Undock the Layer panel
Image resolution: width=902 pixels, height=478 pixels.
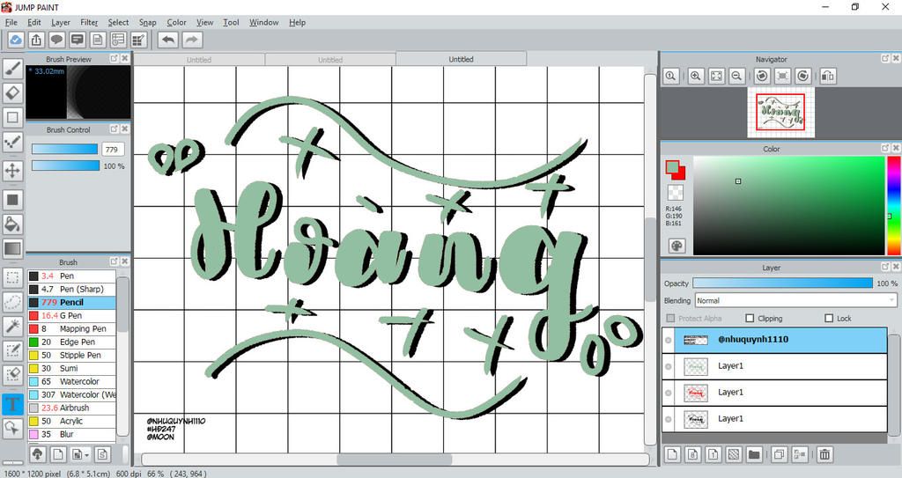click(x=885, y=267)
